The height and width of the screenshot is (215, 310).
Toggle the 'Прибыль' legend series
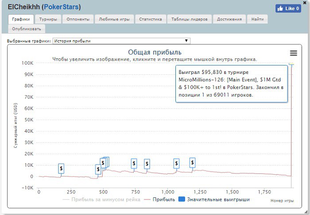[159, 200]
